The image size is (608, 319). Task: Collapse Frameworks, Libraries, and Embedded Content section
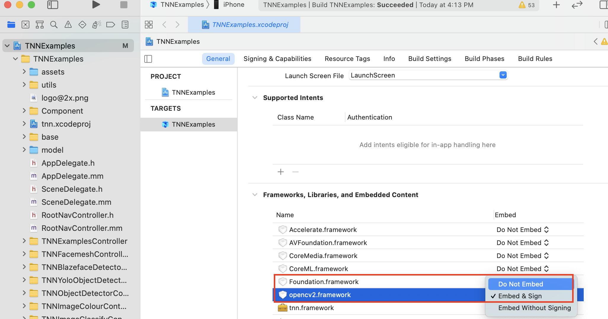[255, 195]
